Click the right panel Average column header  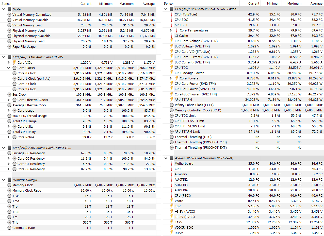(314, 4)
